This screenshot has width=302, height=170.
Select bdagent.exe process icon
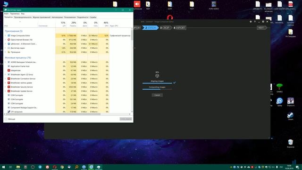click(8, 70)
